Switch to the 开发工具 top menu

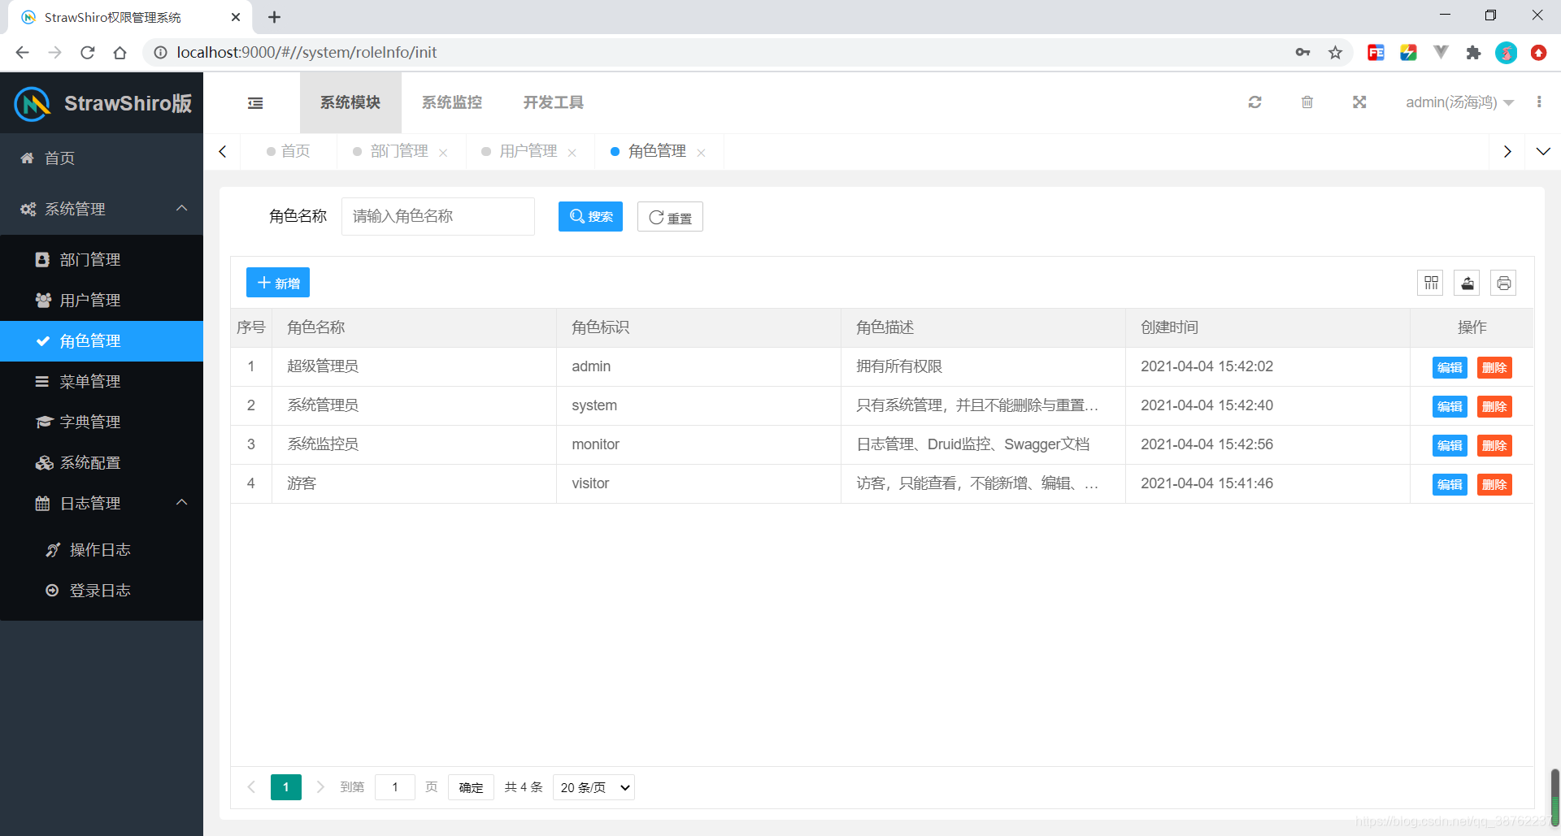click(554, 102)
